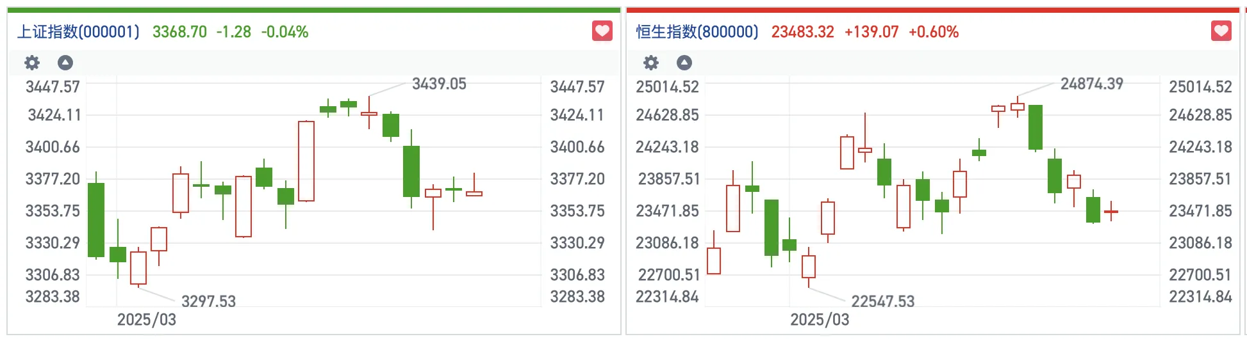The height and width of the screenshot is (339, 1247).
Task: Select the 2025/03 date label on Shanghai chart
Action: pos(147,320)
